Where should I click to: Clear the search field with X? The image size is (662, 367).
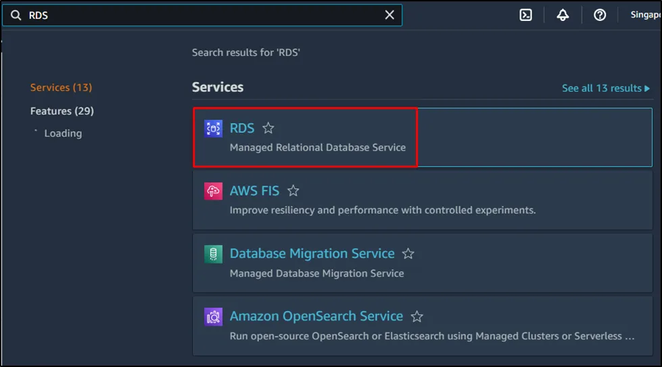click(389, 15)
